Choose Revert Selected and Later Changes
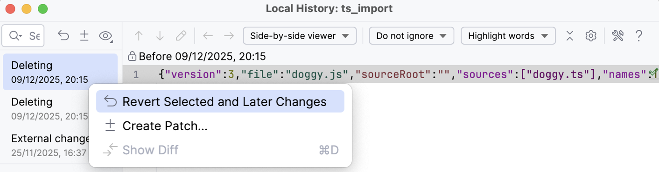This screenshot has width=659, height=172. pos(220,101)
